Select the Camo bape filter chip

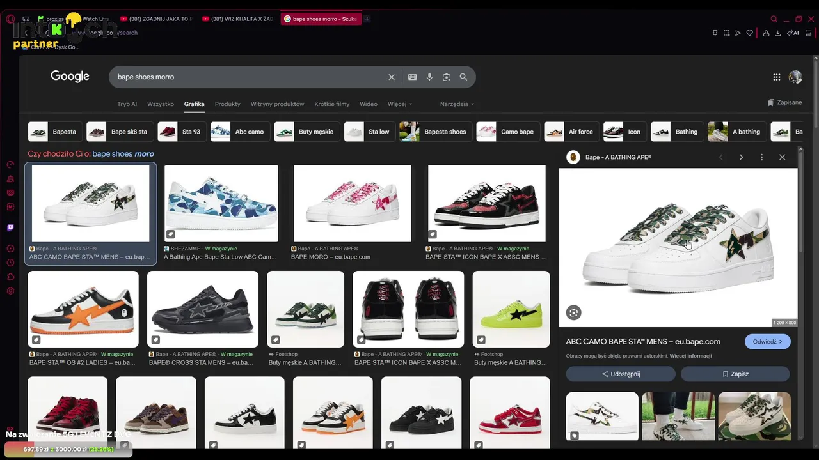click(x=507, y=132)
